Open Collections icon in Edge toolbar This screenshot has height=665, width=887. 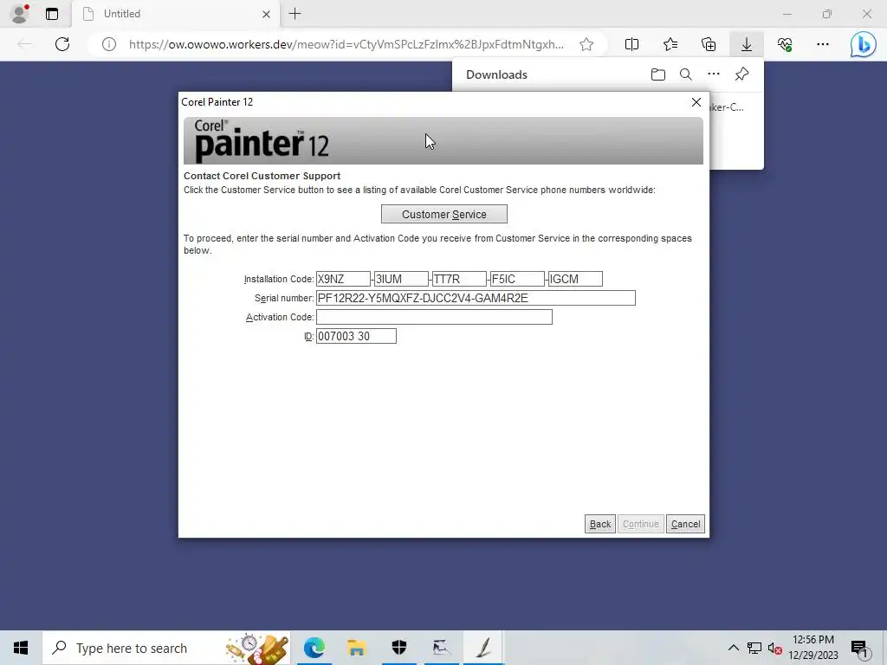[x=709, y=44]
